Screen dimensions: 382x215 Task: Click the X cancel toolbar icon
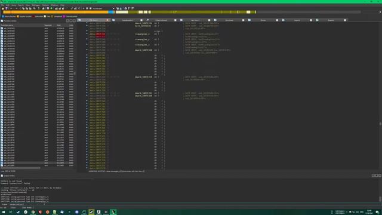[x=79, y=8]
